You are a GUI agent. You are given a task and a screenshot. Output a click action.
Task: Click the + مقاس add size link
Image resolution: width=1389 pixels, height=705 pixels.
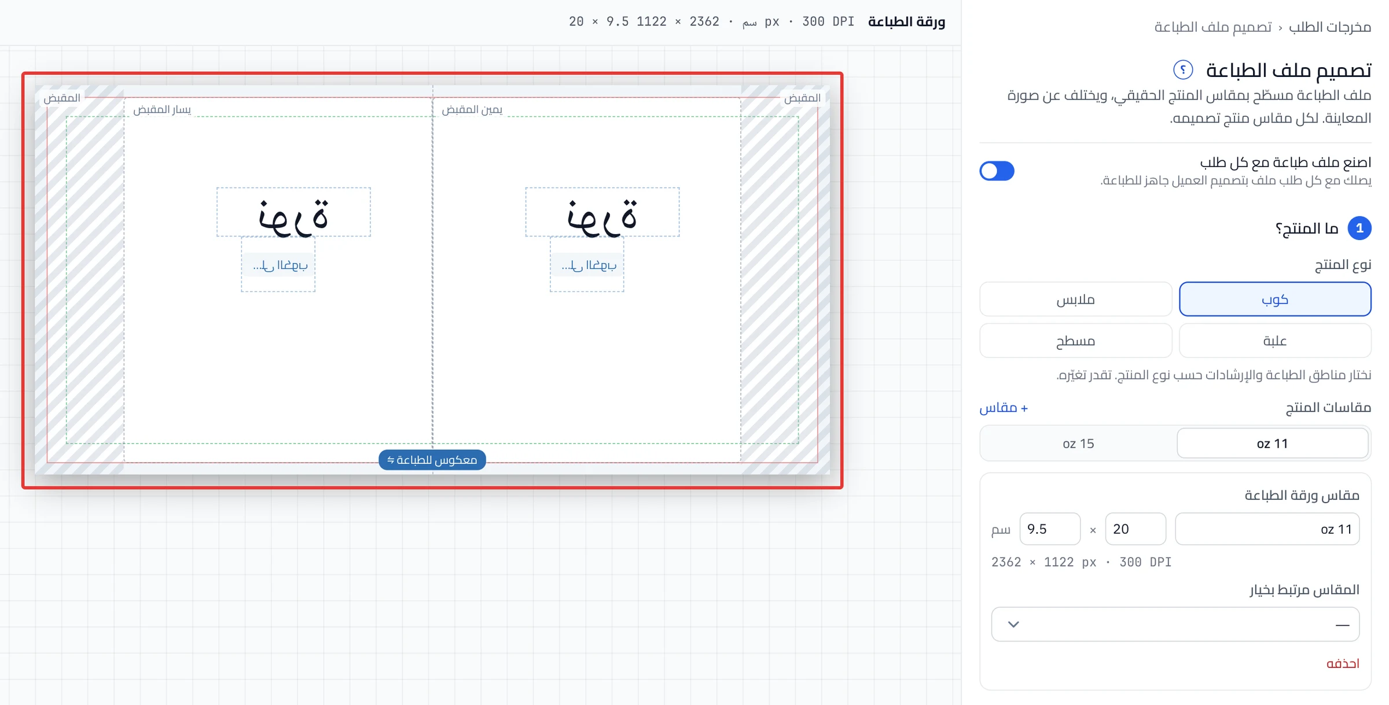coord(1004,408)
